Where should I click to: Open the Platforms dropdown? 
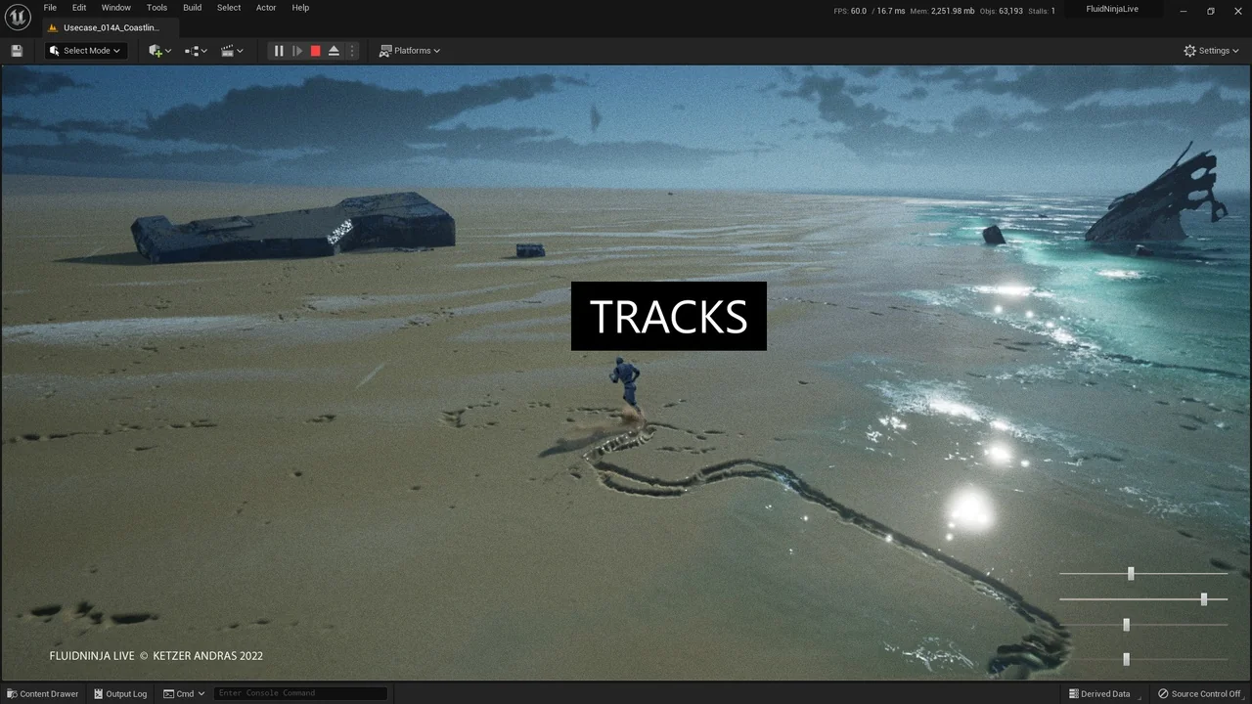(410, 50)
